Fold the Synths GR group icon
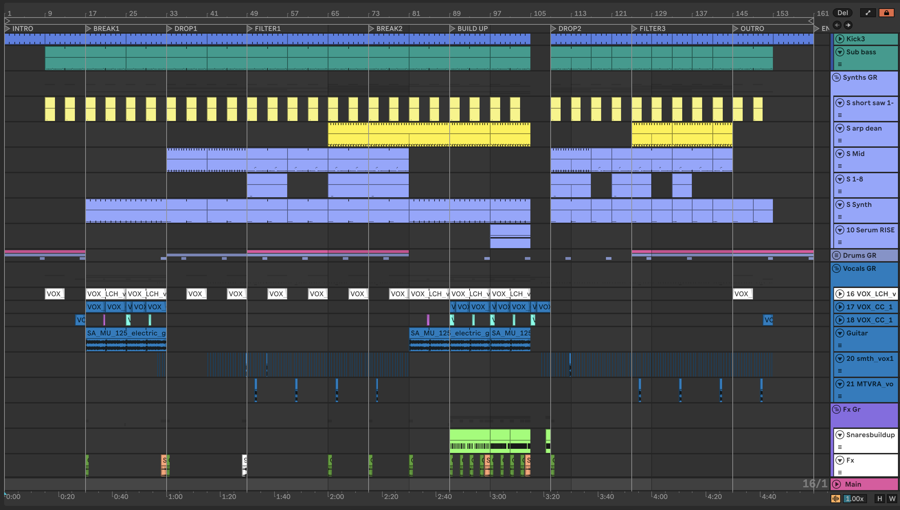The height and width of the screenshot is (510, 900). click(836, 77)
